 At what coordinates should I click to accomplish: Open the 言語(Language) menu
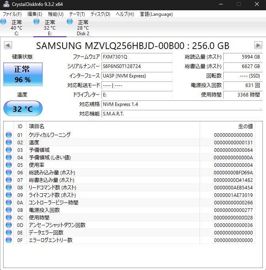156,14
